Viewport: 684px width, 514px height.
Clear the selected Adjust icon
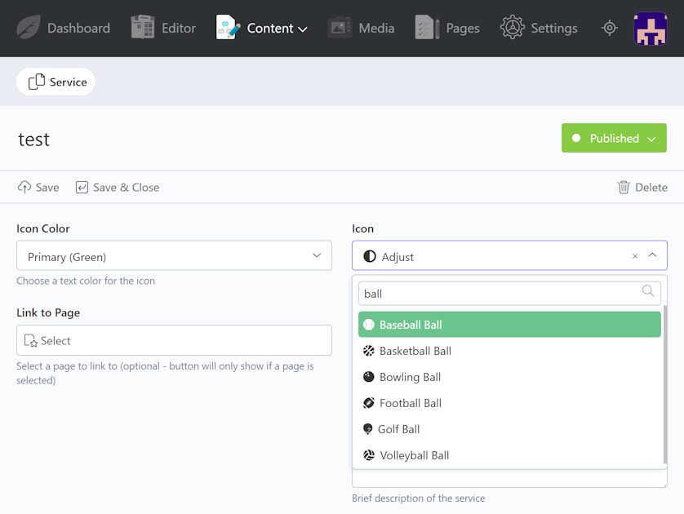(635, 256)
